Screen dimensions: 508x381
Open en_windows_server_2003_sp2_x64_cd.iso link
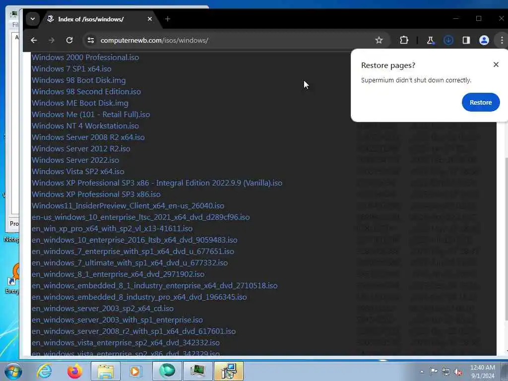[x=103, y=309]
